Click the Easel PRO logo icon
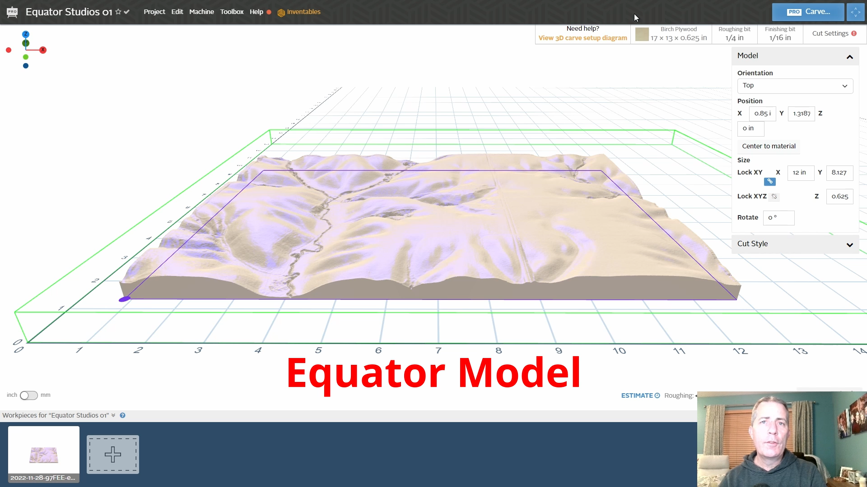The image size is (867, 487). coord(12,12)
